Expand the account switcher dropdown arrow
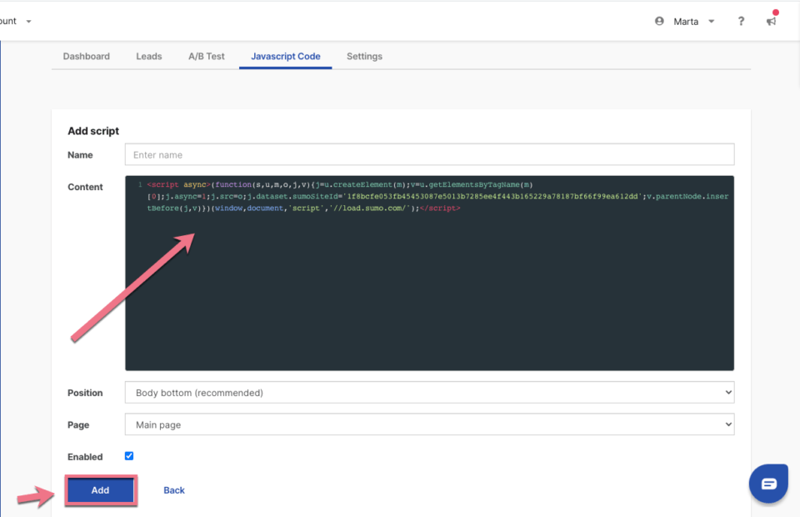The image size is (800, 517). pyautogui.click(x=28, y=22)
